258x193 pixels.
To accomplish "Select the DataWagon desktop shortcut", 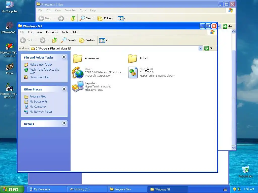I will [x=8, y=28].
